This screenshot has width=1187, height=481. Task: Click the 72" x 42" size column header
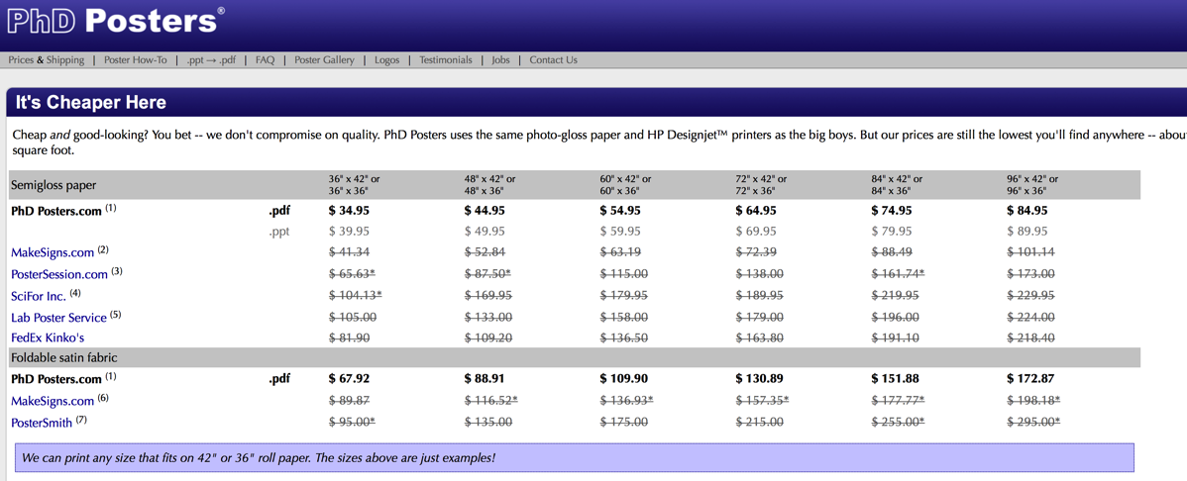pos(761,184)
